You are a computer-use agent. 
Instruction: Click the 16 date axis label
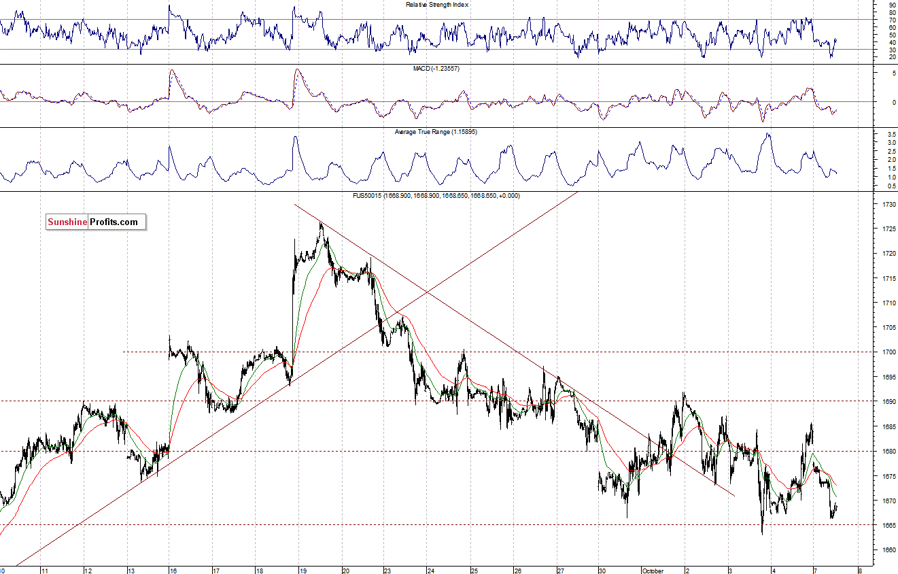click(173, 570)
